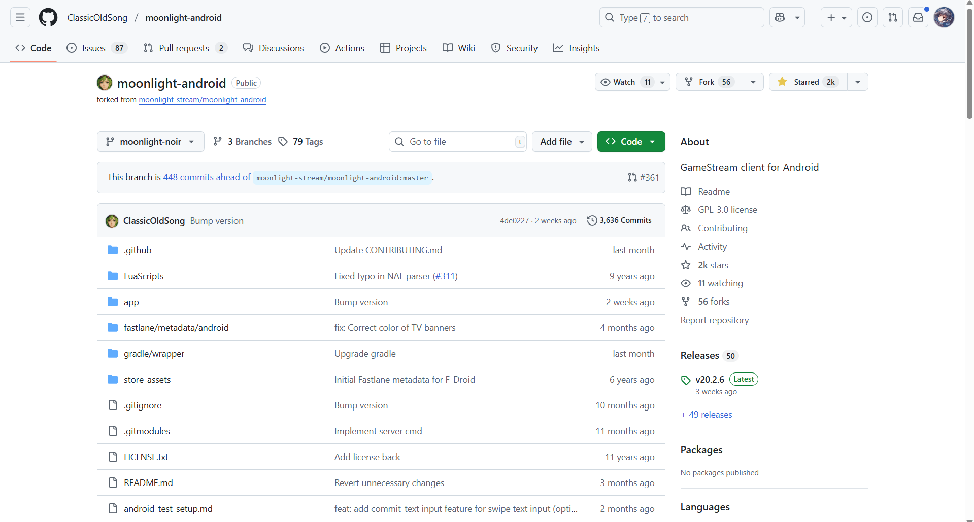Image resolution: width=974 pixels, height=522 pixels.
Task: Open the pull requests icon in header
Action: (892, 18)
